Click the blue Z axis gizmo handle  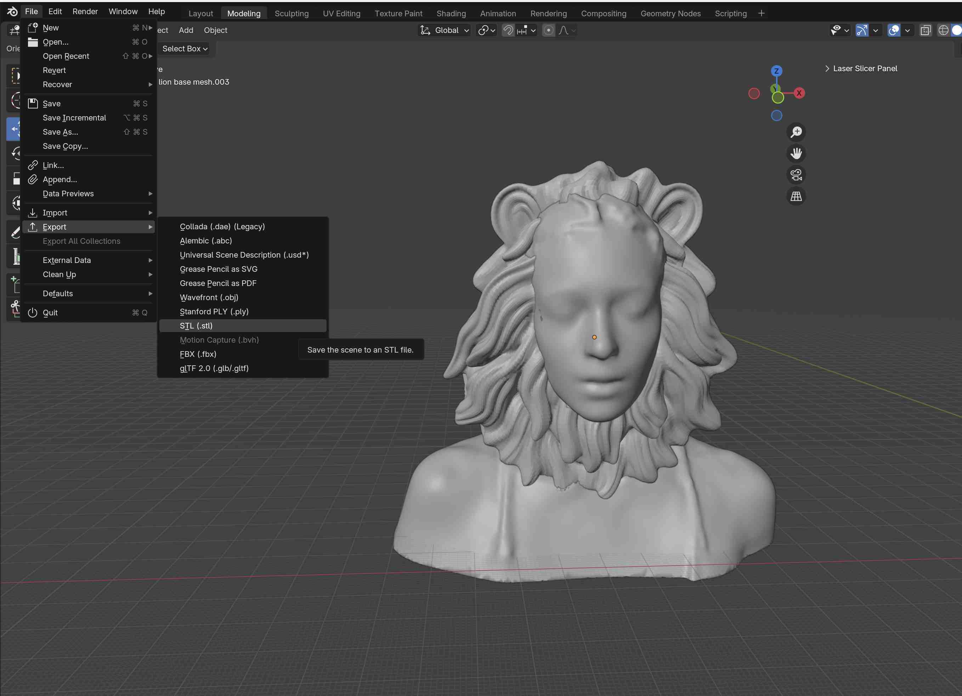tap(777, 71)
